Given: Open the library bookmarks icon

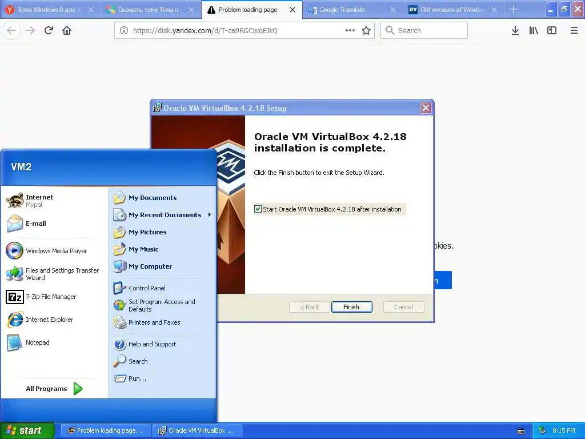Looking at the screenshot, I should [534, 30].
